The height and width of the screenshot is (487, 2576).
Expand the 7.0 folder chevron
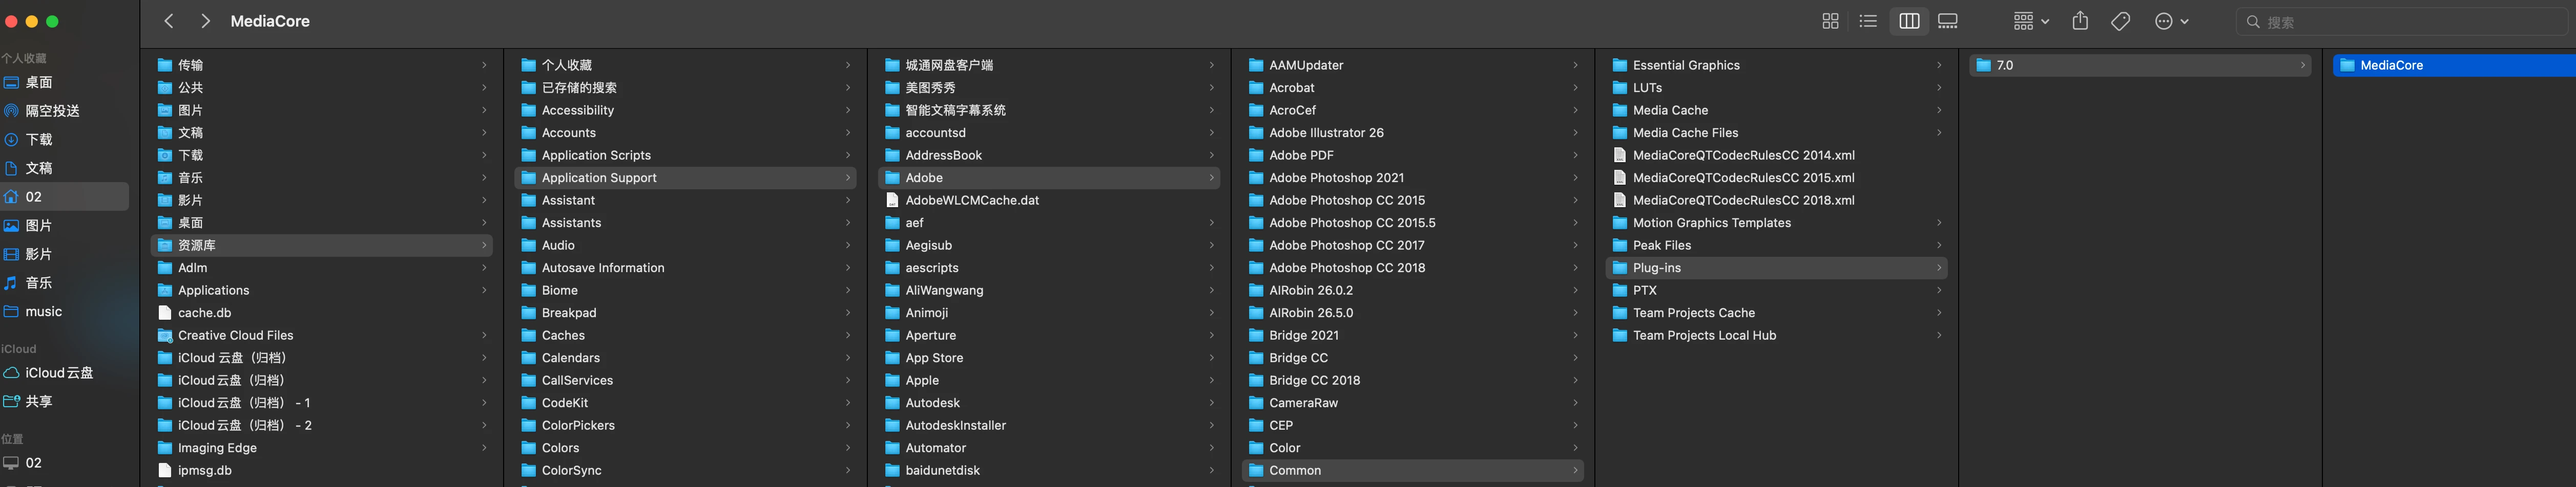[x=2302, y=65]
